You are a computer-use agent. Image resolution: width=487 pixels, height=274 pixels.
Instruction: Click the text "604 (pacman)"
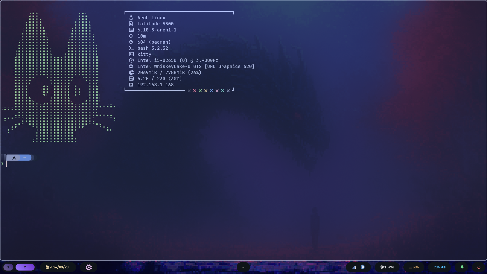click(x=154, y=42)
